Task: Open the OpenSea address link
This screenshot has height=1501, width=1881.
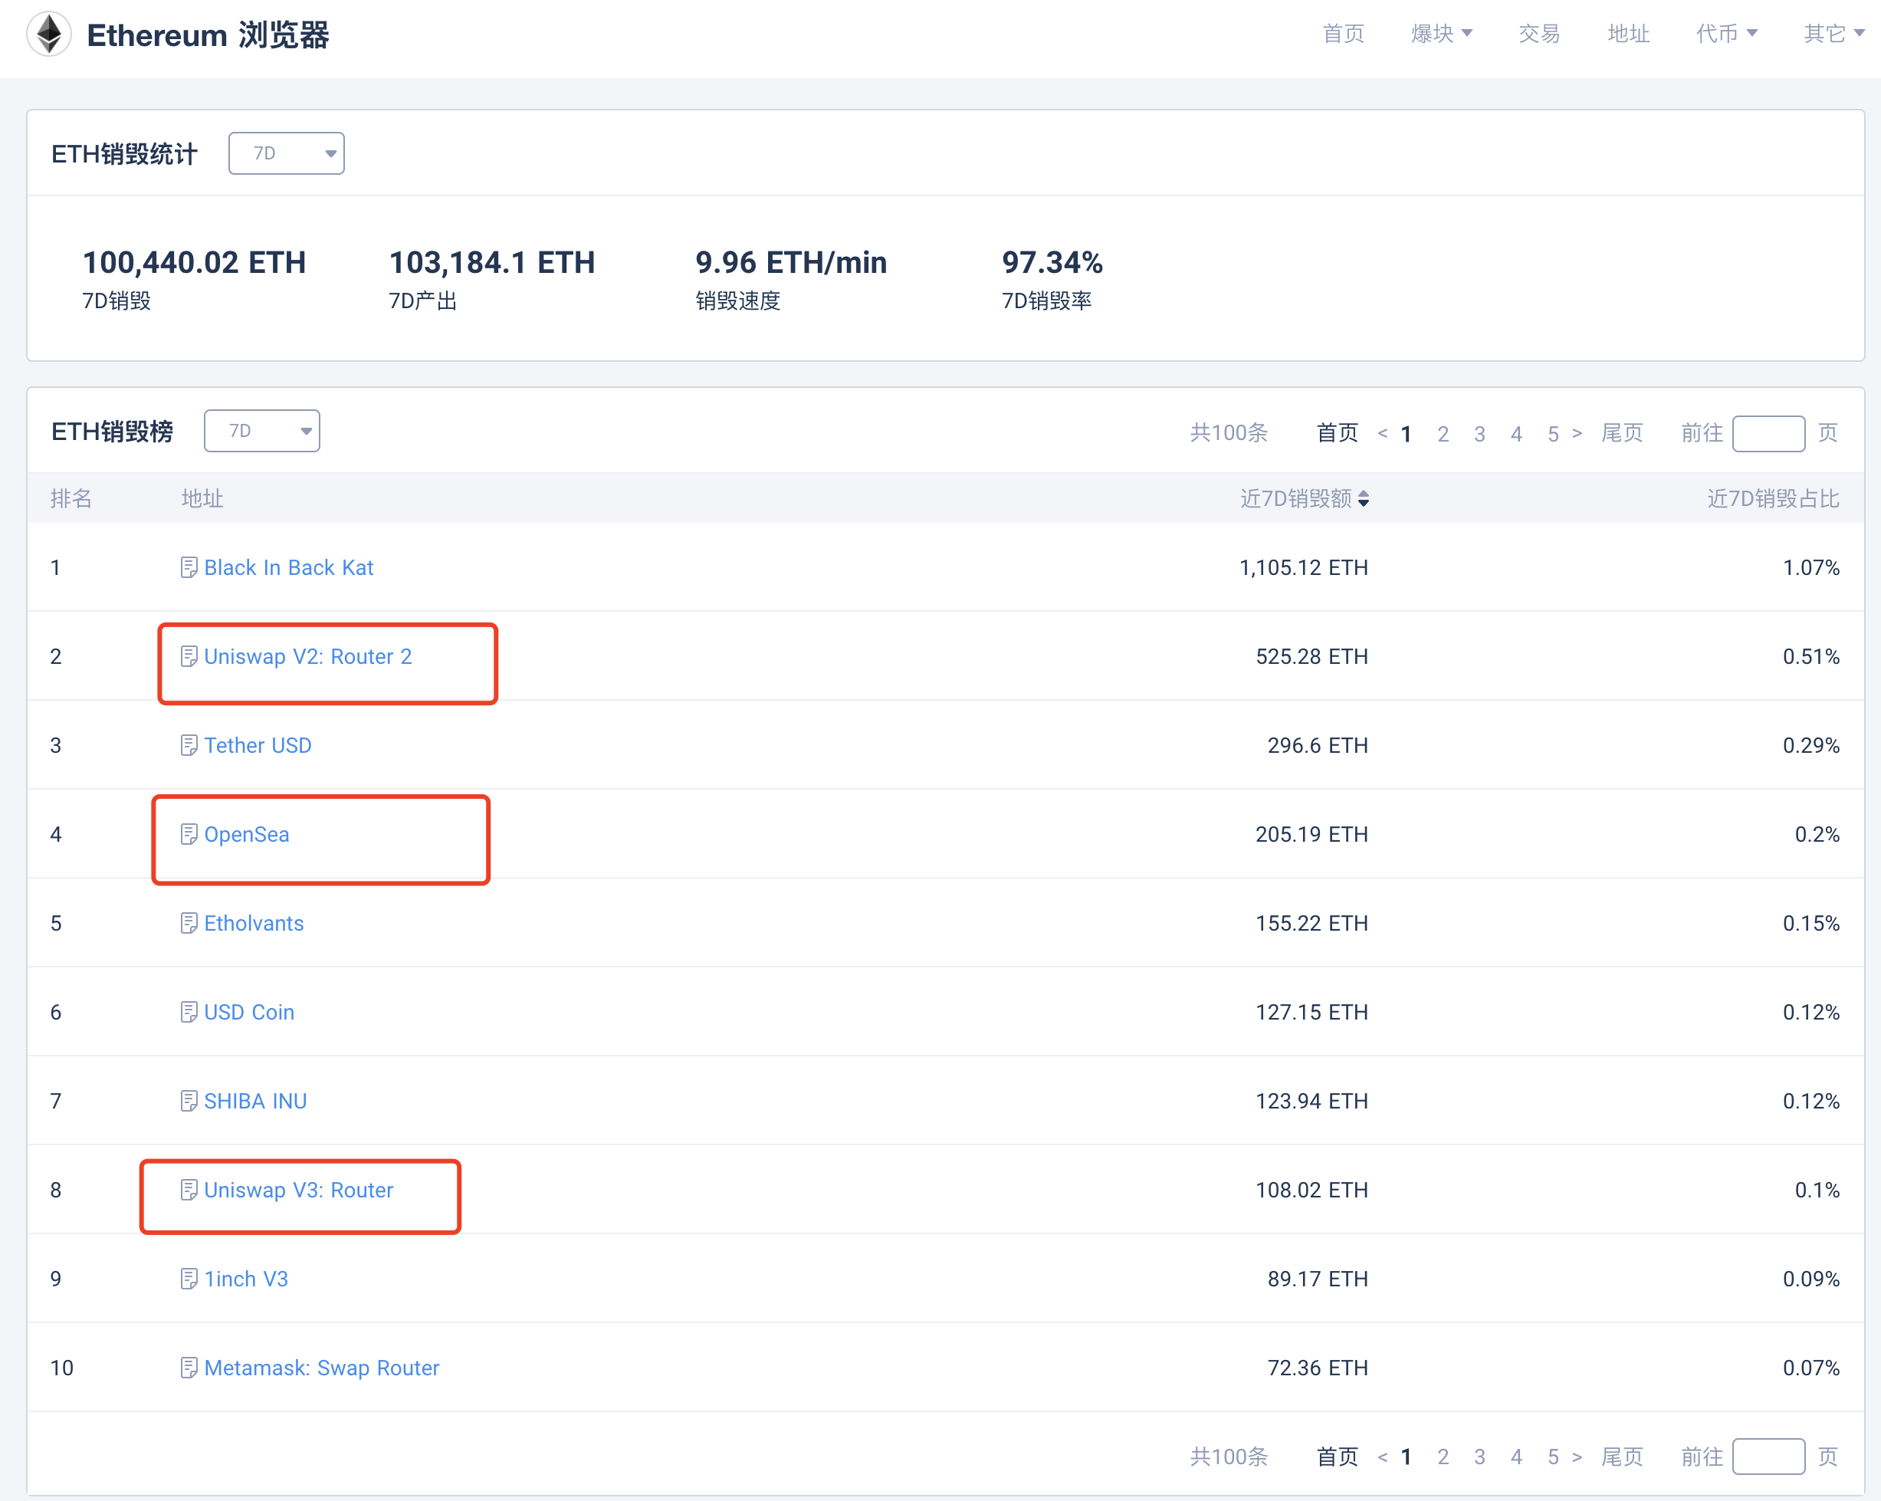Action: (247, 835)
